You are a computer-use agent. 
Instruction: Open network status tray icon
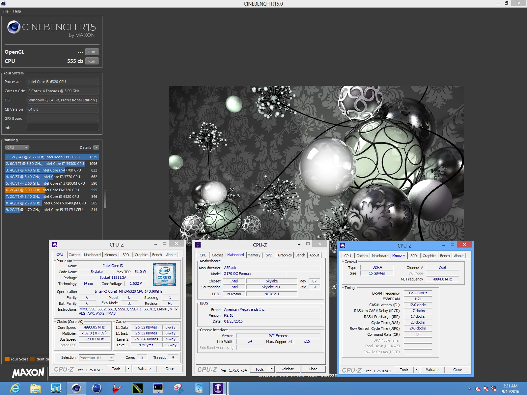click(494, 389)
